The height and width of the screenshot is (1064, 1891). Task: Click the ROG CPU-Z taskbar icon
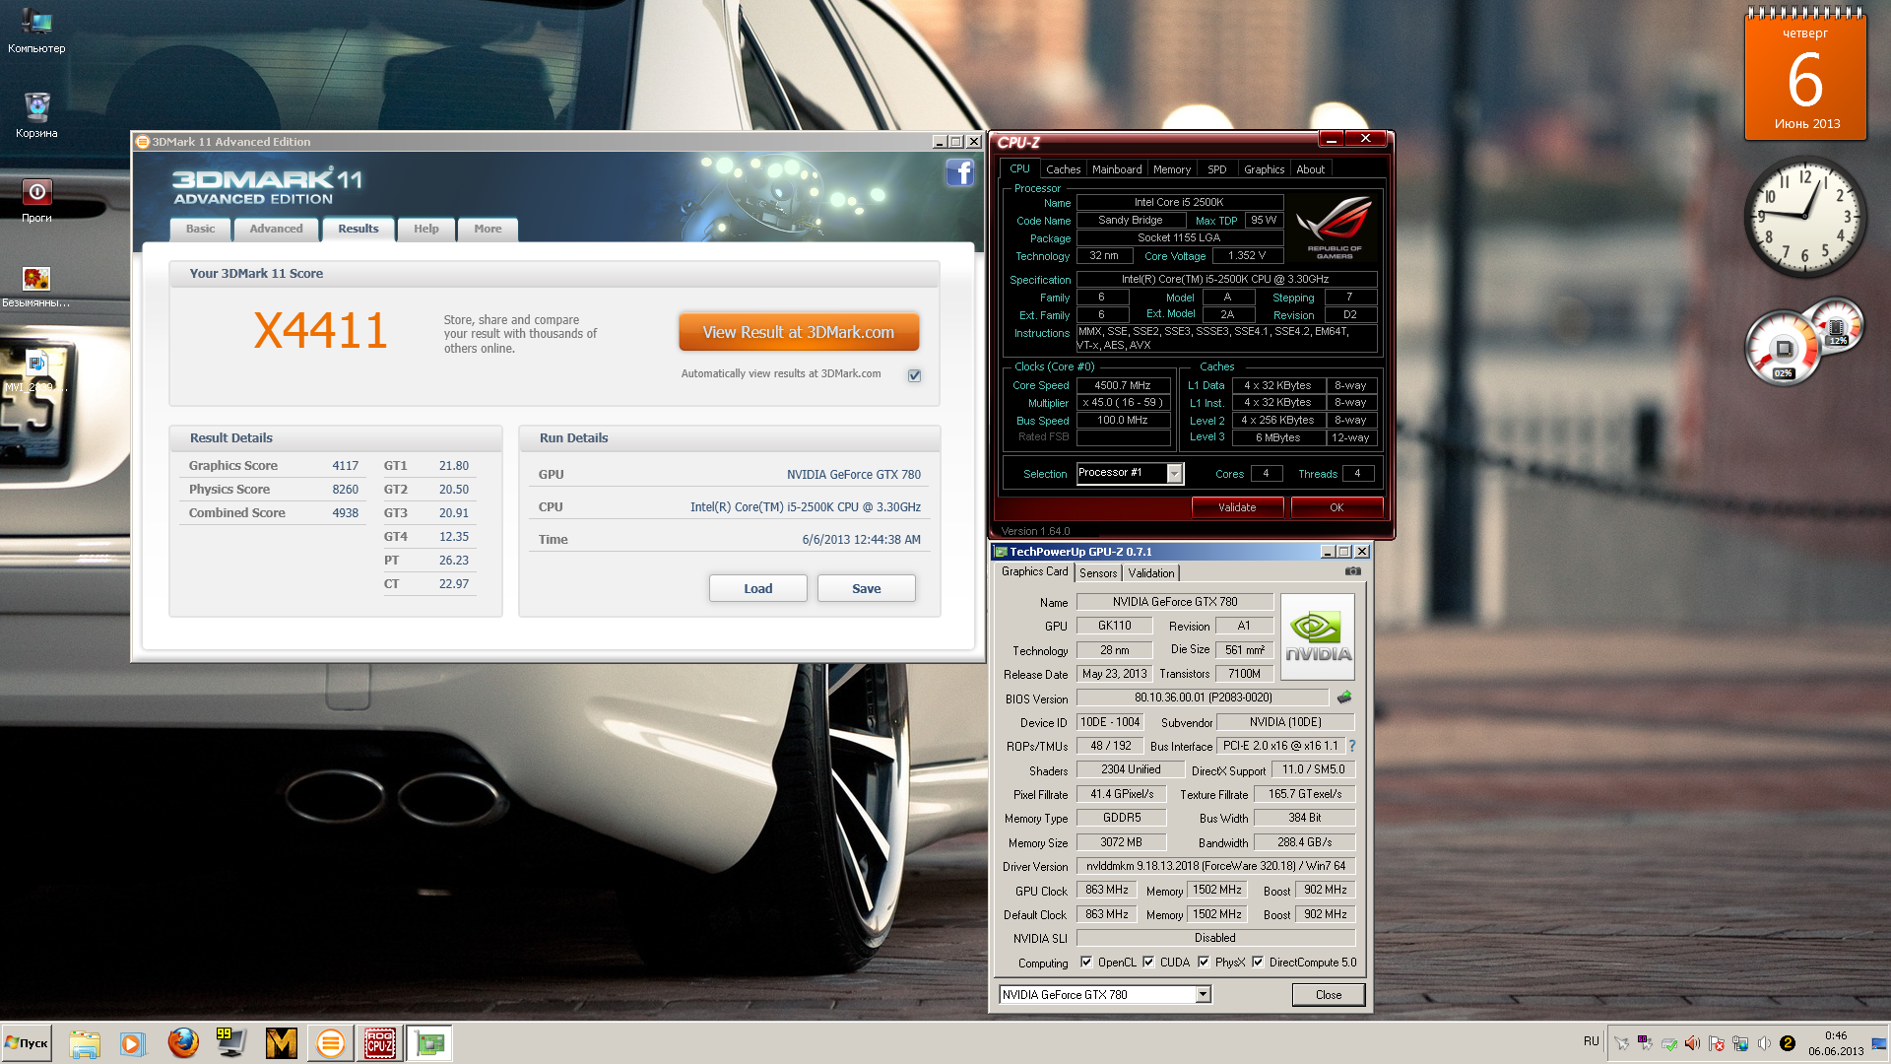click(x=379, y=1042)
